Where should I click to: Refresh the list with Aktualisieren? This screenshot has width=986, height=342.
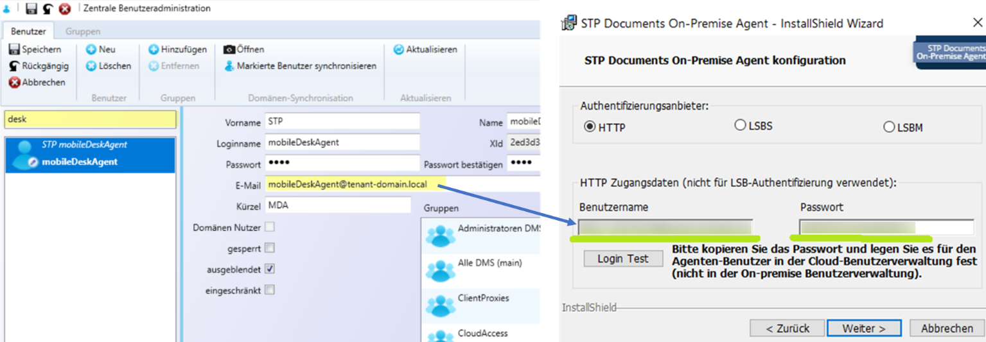[425, 49]
